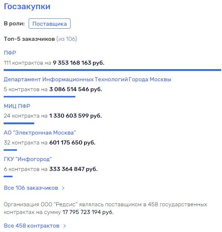Click the Госзакупки heading link
222x232 pixels.
tap(27, 7)
